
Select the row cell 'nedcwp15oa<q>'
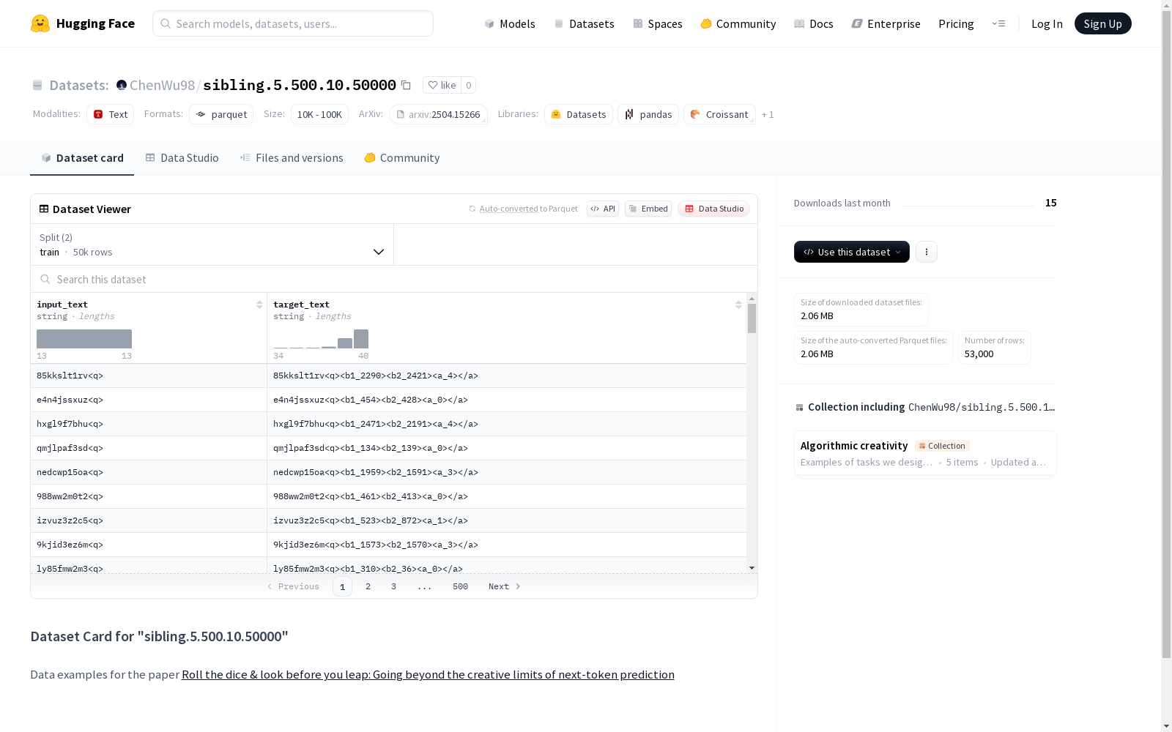coord(149,472)
